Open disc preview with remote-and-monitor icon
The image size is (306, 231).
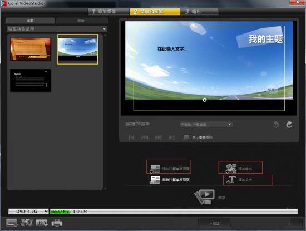tap(205, 196)
